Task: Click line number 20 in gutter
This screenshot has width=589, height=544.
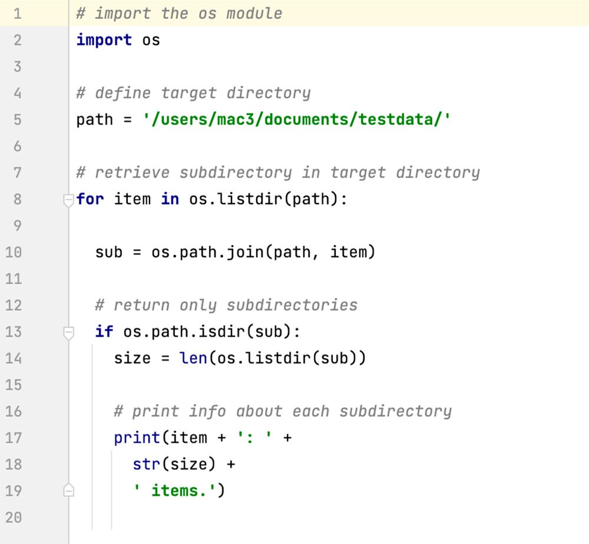Action: point(13,518)
